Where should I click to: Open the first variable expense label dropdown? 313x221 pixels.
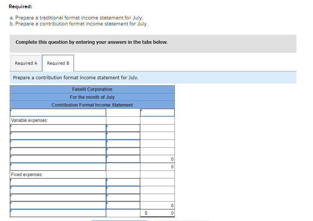(58, 128)
